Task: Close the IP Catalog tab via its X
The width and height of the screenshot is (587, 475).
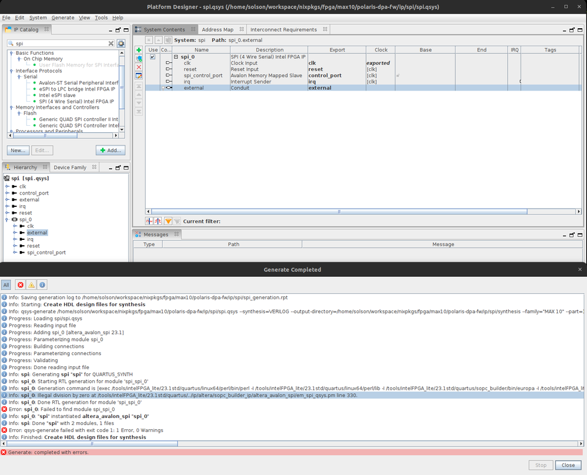Action: pyautogui.click(x=46, y=29)
